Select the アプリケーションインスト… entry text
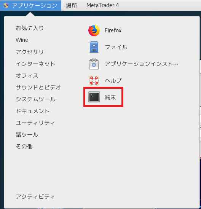201x209 pixels. [x=142, y=64]
